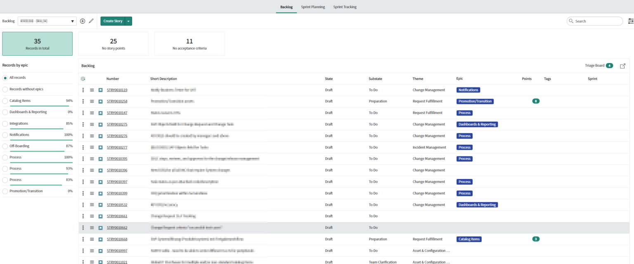
Task: Open story STRY0010258 via its link
Action: click(x=118, y=101)
